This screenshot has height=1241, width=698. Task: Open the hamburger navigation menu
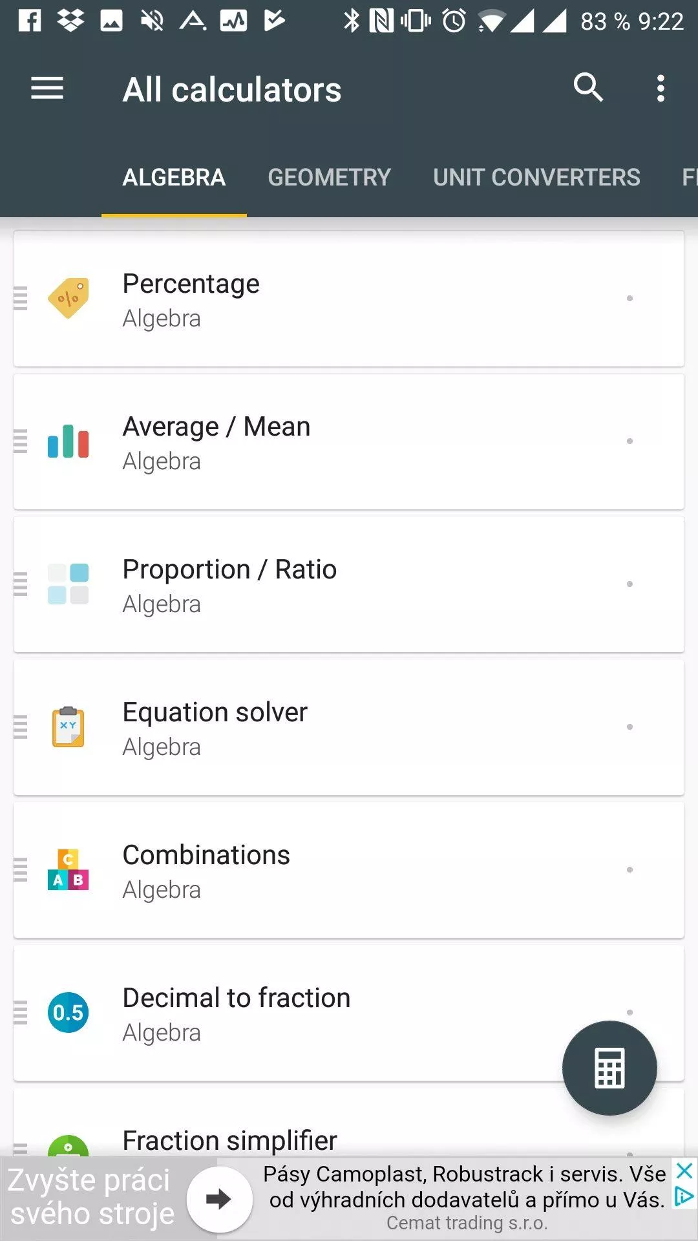(x=47, y=89)
